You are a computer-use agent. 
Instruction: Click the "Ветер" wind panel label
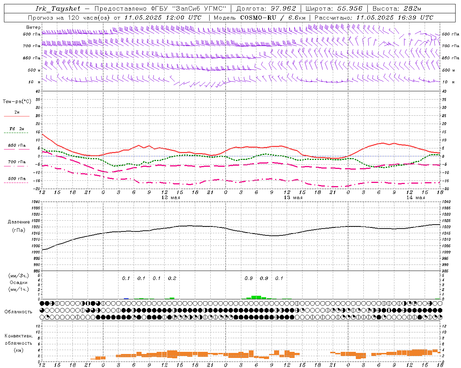pyautogui.click(x=33, y=27)
